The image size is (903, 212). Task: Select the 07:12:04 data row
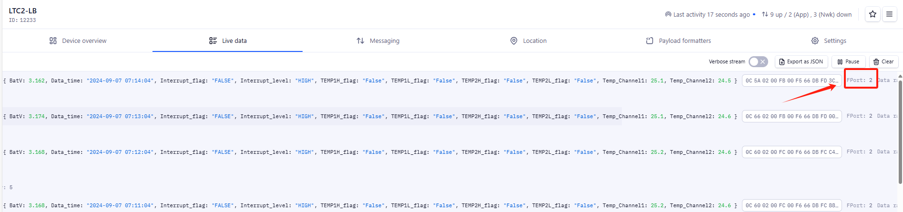point(450,152)
